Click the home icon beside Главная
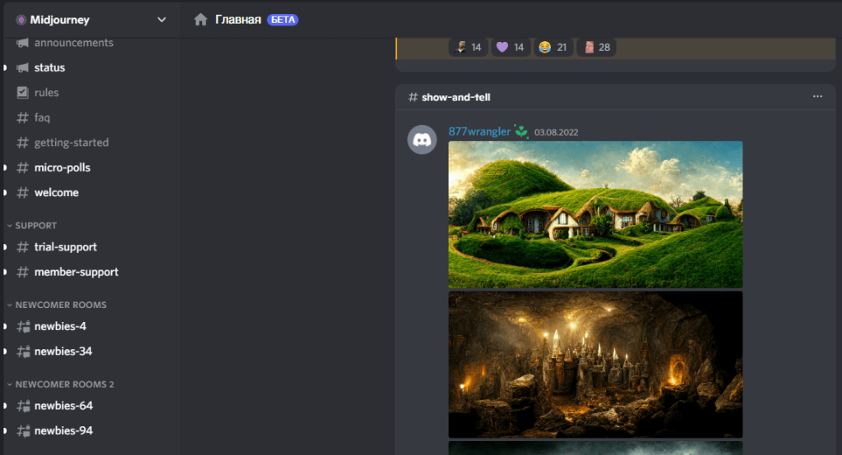842x455 pixels. 201,20
